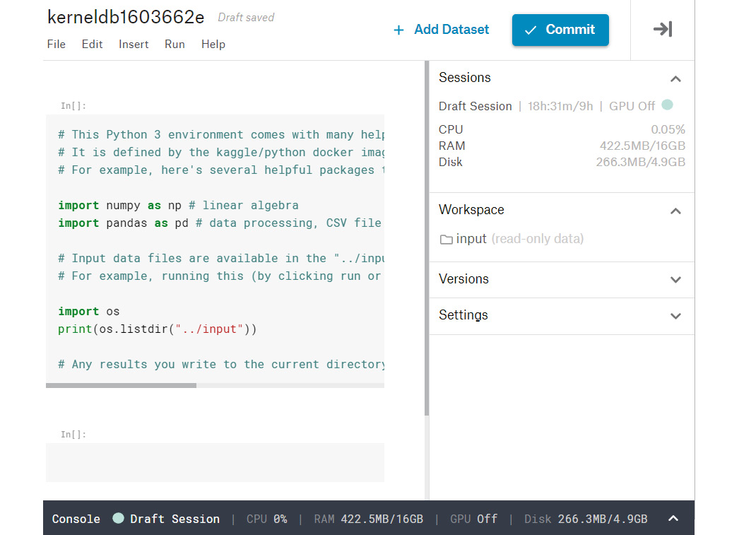Open the Help menu
This screenshot has width=739, height=535.
click(213, 45)
